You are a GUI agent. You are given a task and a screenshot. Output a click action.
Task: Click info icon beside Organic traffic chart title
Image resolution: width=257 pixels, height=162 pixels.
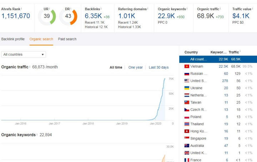point(30,67)
